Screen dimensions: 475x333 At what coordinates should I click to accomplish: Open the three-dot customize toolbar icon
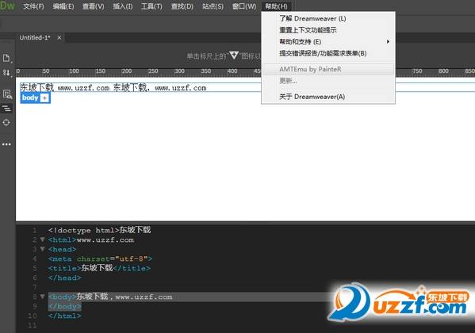6,144
